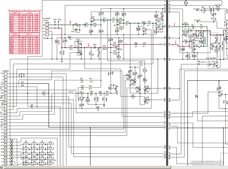Select the red TX signal arrow marker

(87, 47)
